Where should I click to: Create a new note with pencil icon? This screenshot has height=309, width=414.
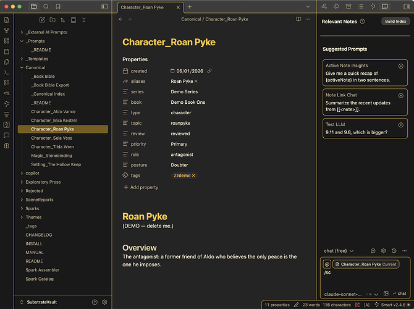(42, 20)
